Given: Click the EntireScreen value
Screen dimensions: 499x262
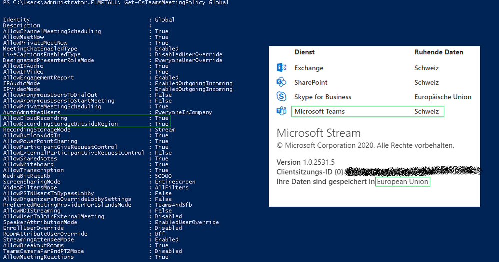Looking at the screenshot, I should [x=175, y=182].
